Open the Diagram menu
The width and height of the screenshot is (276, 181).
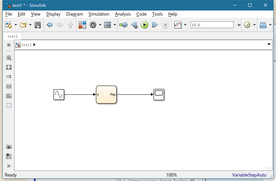[75, 14]
